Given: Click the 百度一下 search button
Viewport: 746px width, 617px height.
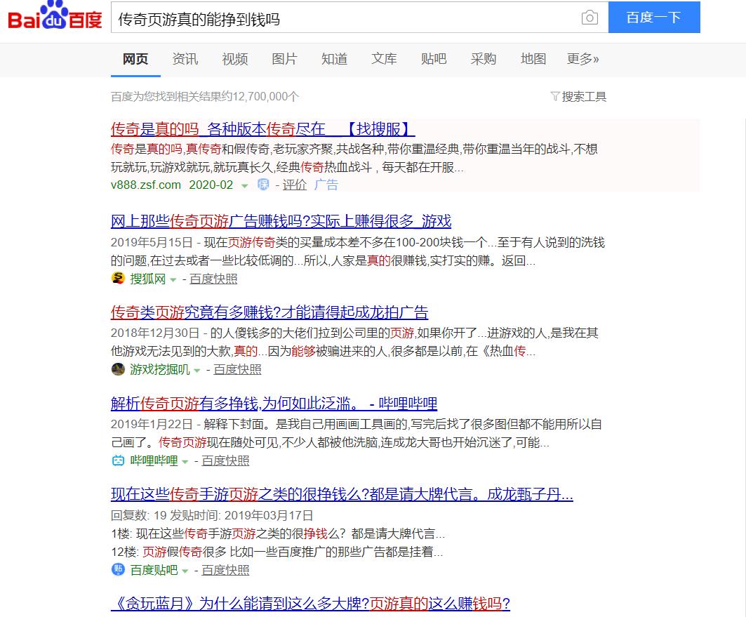Looking at the screenshot, I should click(653, 18).
